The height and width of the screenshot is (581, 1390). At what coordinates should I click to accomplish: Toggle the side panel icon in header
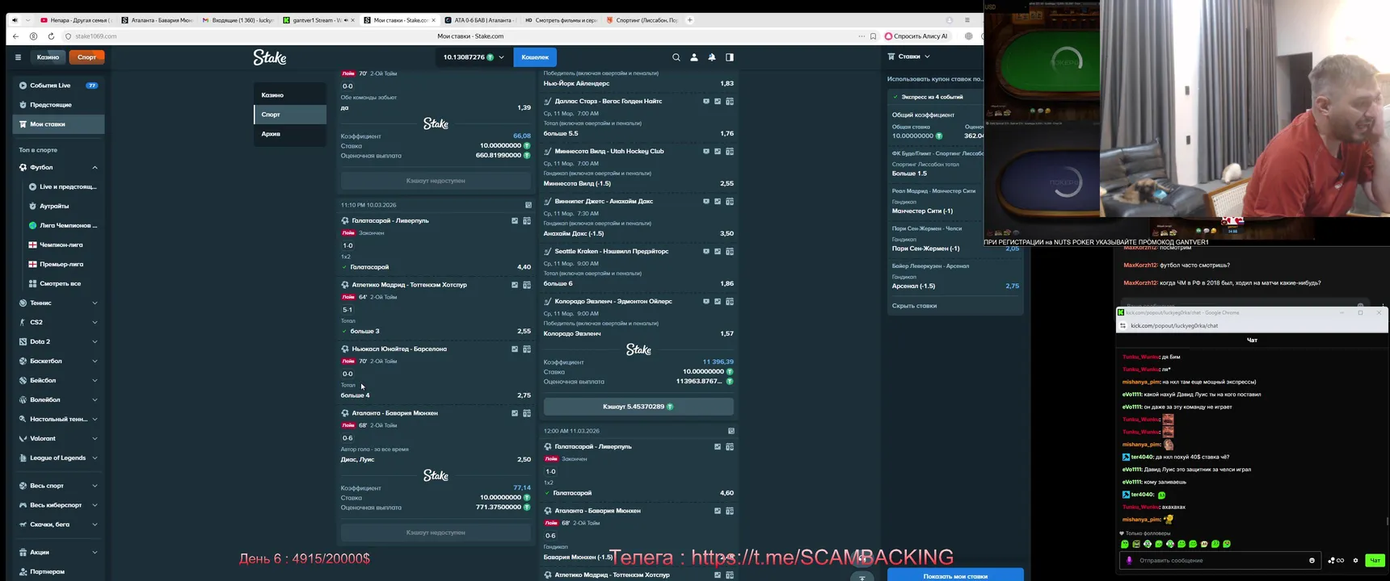click(x=730, y=57)
